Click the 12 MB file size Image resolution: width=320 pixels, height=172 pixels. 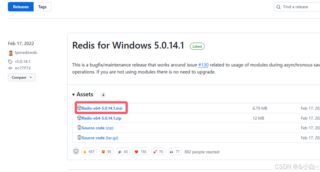[x=258, y=118]
